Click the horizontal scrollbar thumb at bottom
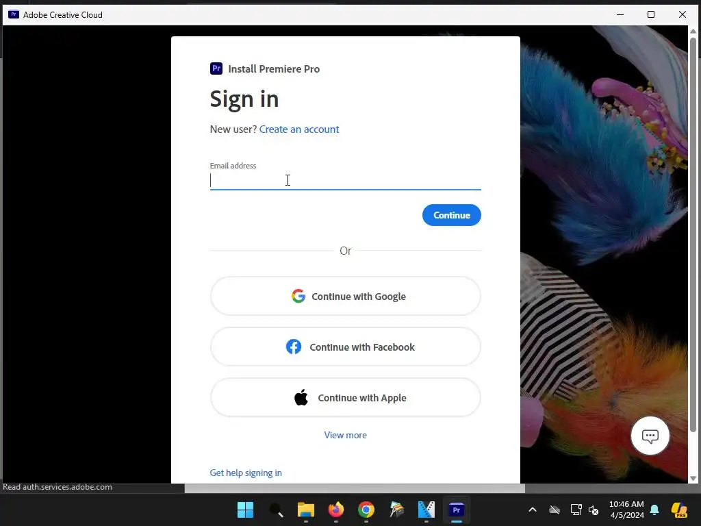 [355, 488]
